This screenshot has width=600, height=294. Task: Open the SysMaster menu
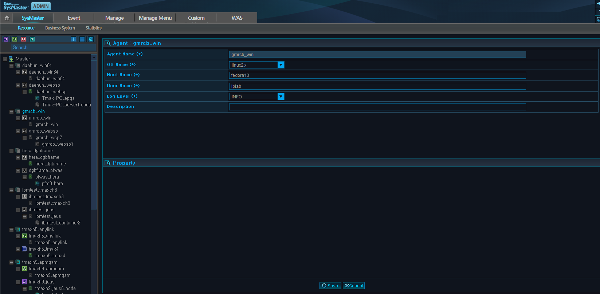pos(33,18)
